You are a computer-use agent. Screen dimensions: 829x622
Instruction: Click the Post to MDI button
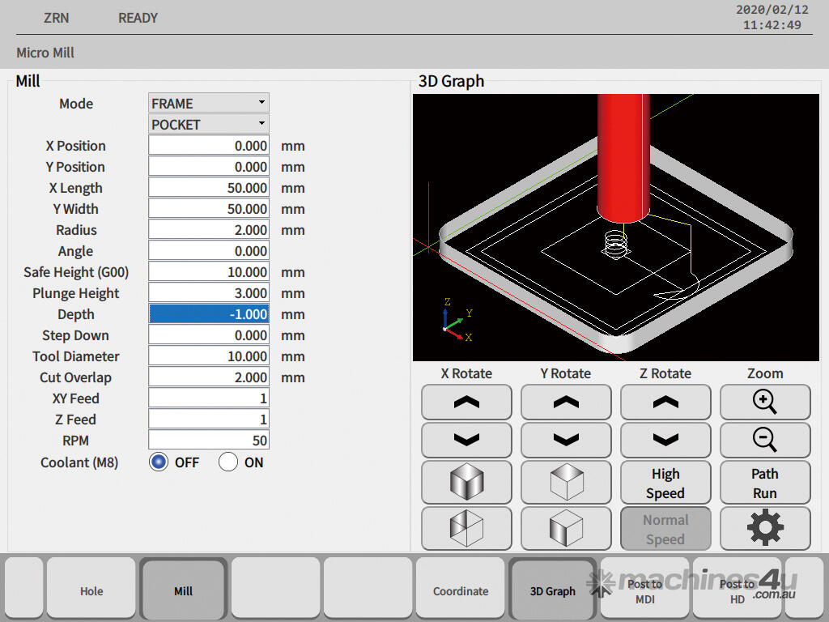coord(644,590)
